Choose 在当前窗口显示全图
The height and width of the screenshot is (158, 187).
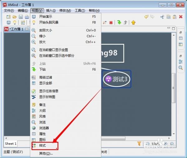click(65, 50)
